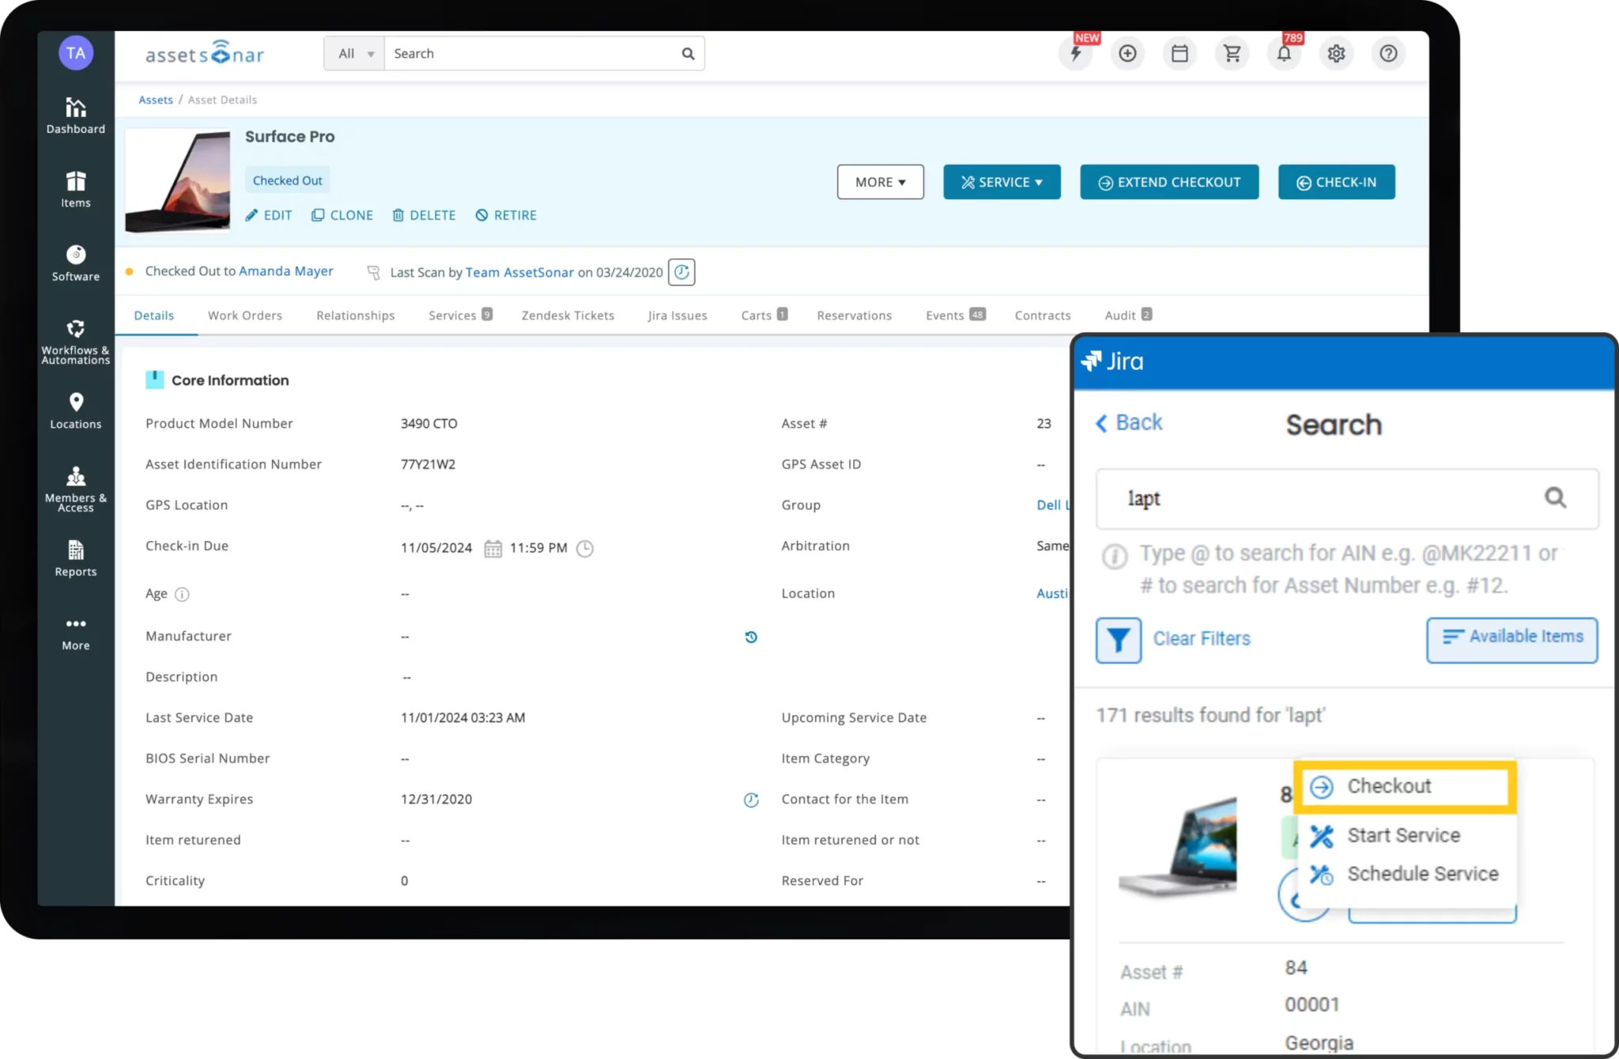1619x1059 pixels.
Task: Open the Relationships tab
Action: tap(355, 316)
